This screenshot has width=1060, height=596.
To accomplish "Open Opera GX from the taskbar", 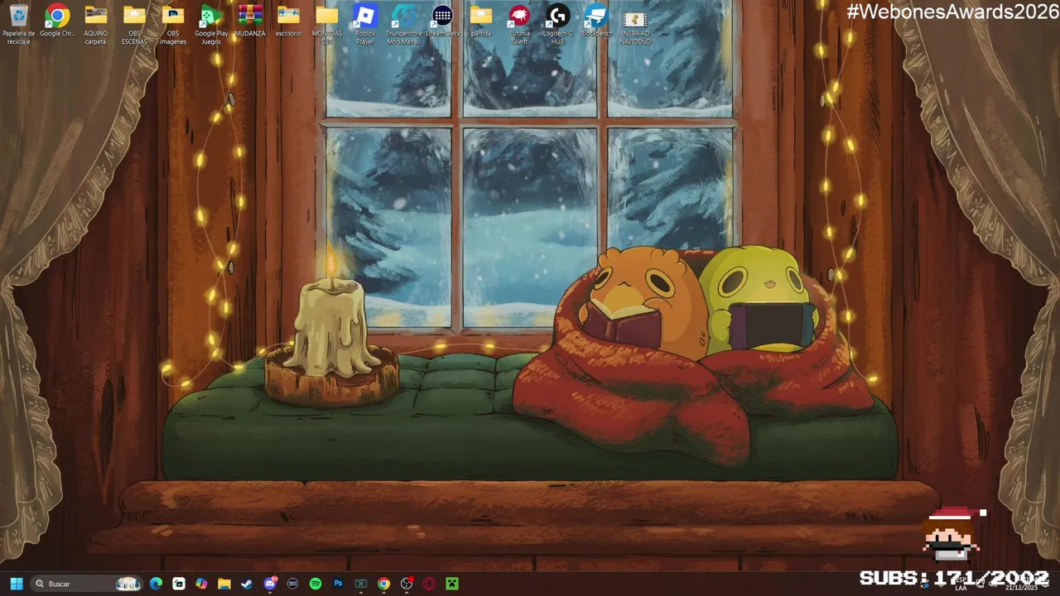I will 429,584.
